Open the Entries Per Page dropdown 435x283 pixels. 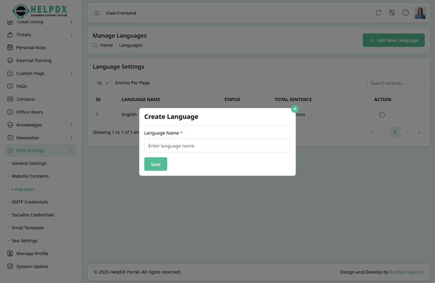coord(102,83)
